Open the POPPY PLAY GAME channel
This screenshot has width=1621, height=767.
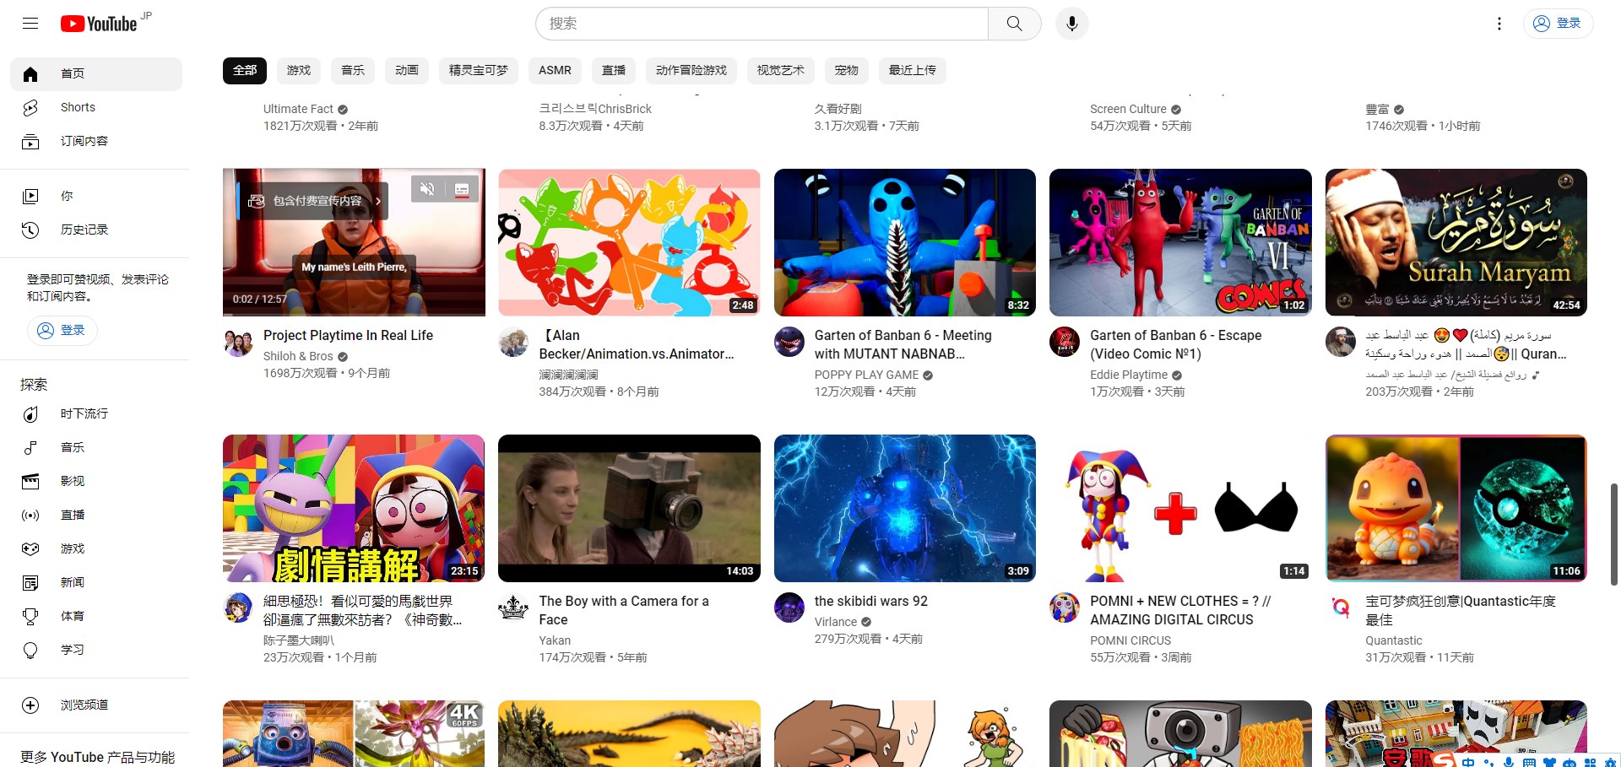tap(866, 375)
